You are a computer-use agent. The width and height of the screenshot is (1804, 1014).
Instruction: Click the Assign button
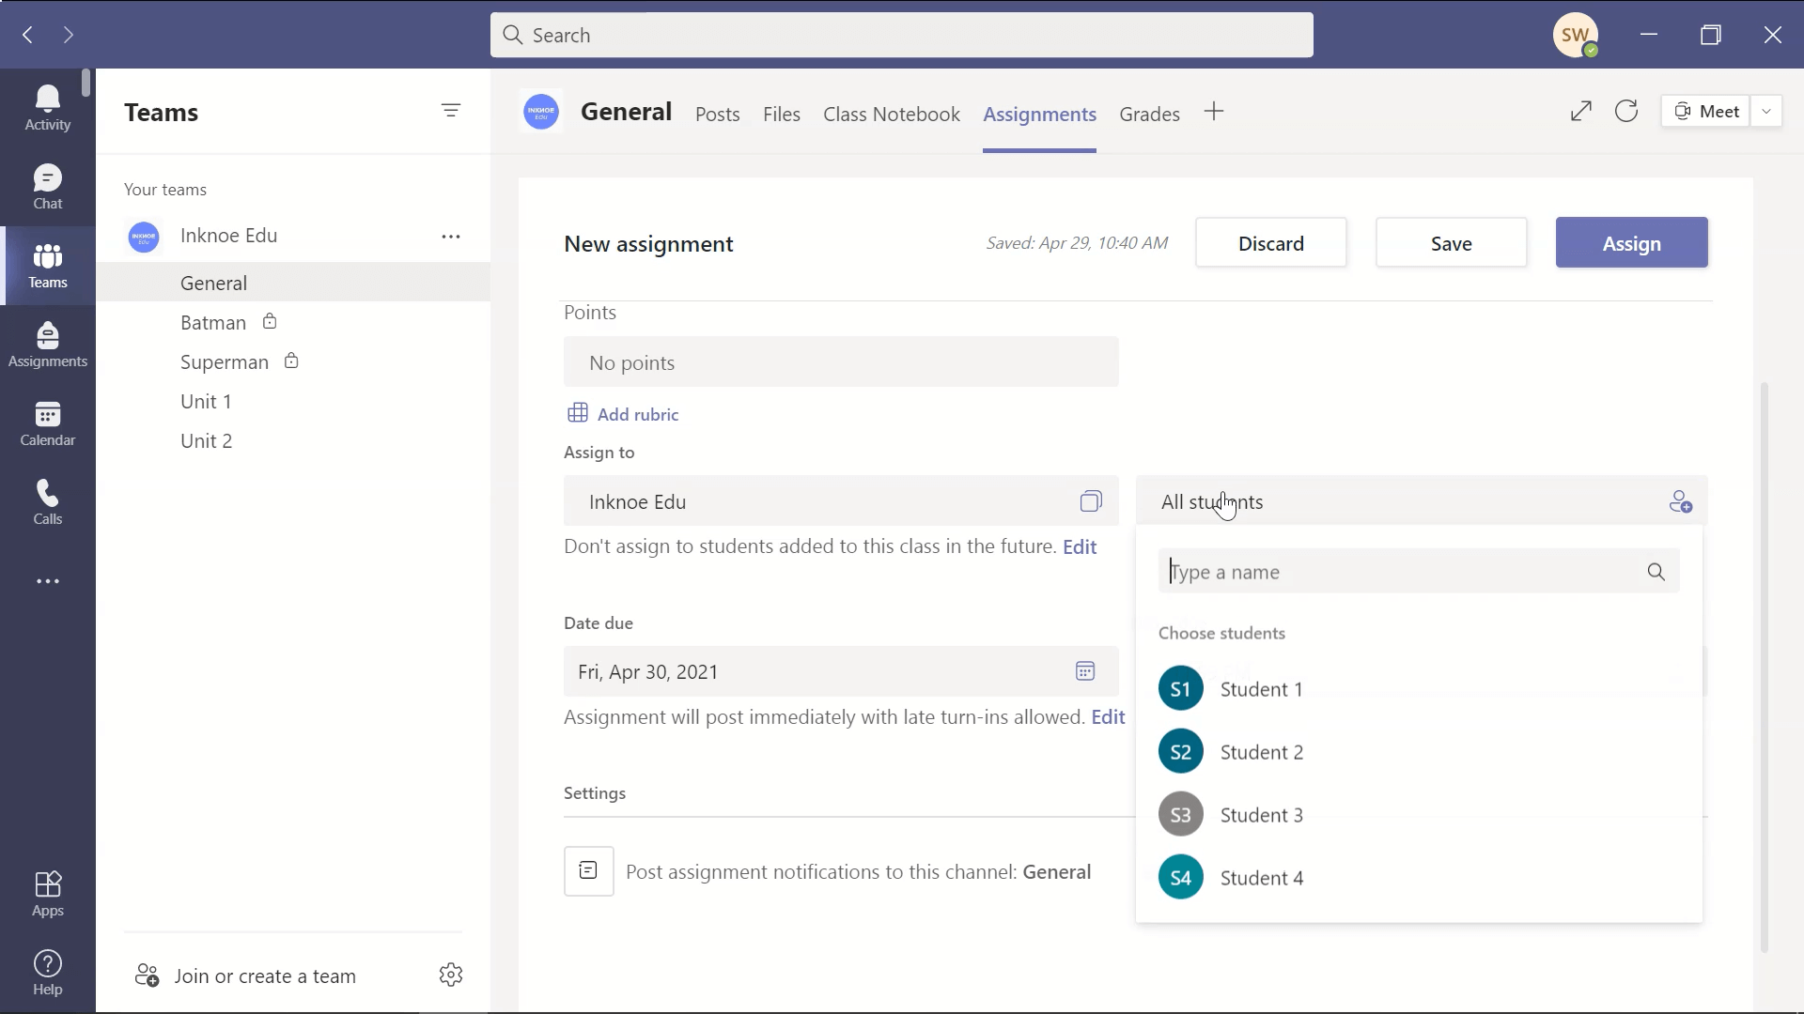(1633, 244)
